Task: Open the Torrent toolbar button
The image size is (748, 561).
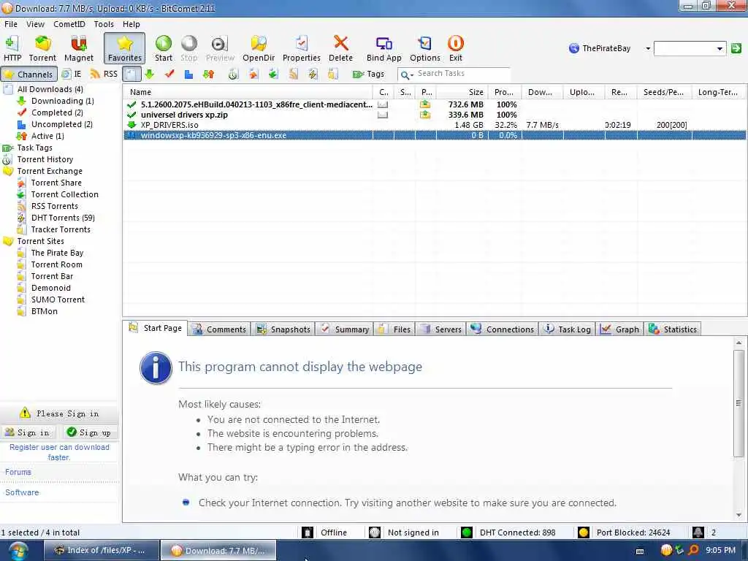Action: coord(42,48)
